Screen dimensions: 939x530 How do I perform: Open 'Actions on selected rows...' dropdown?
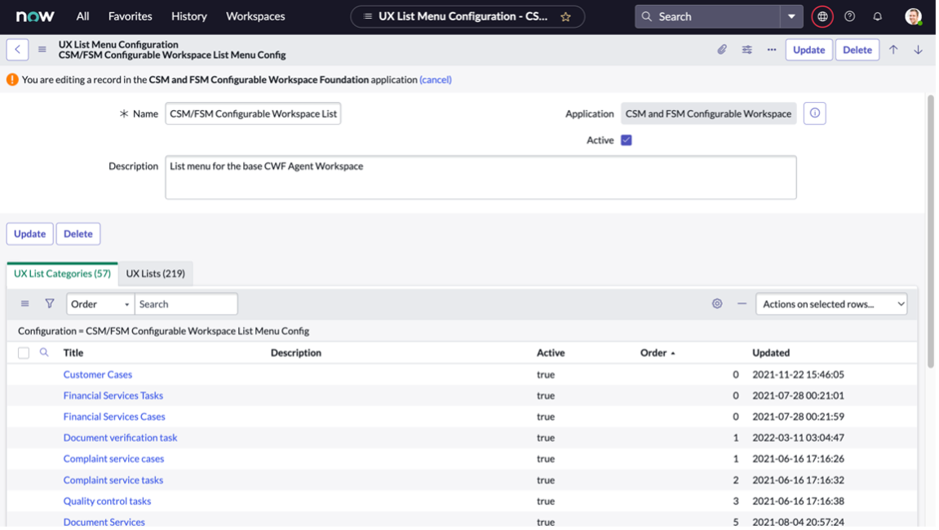pyautogui.click(x=831, y=303)
